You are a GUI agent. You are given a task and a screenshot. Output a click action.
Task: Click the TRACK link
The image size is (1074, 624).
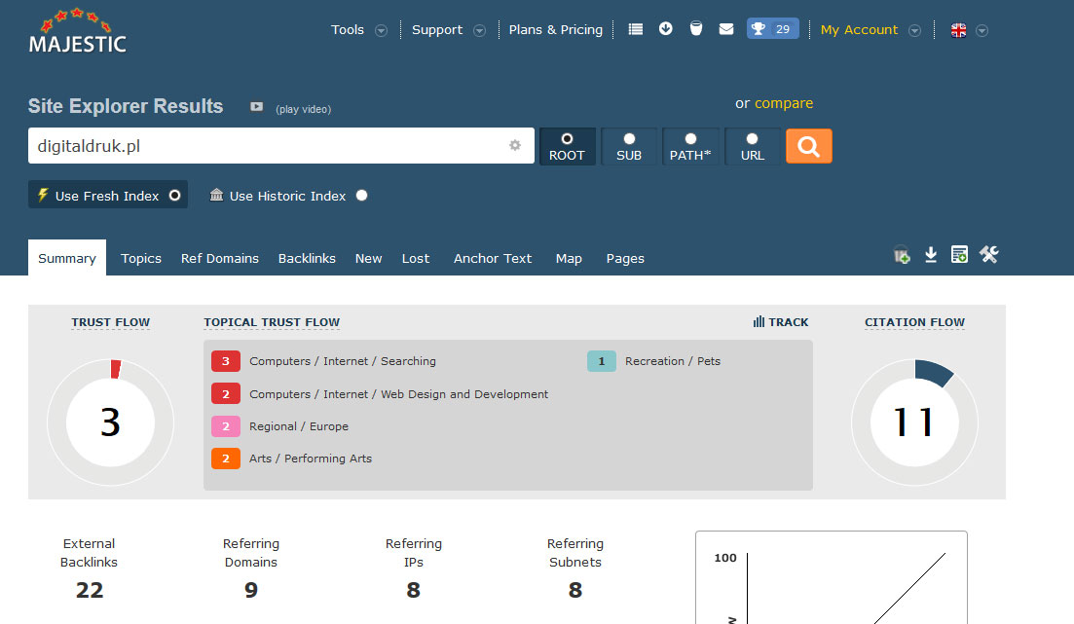(788, 322)
